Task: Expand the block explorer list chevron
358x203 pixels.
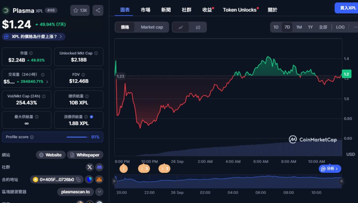Action: tap(99, 192)
